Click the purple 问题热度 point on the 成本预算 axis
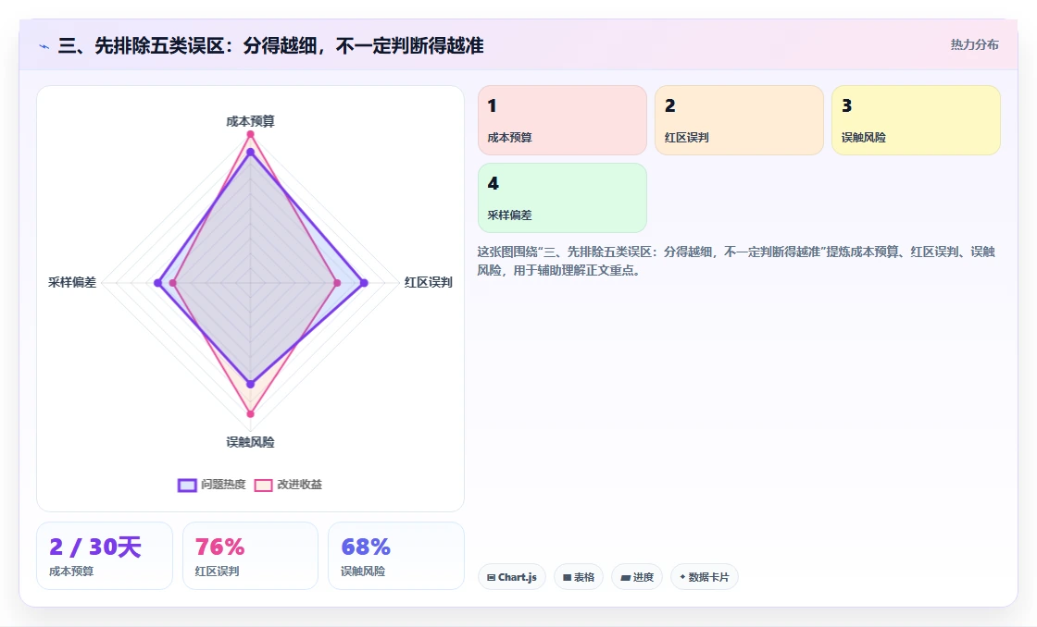Image resolution: width=1037 pixels, height=627 pixels. pyautogui.click(x=250, y=152)
